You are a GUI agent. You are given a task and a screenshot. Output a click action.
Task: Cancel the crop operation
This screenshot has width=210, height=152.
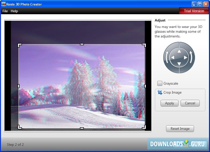coord(190,103)
